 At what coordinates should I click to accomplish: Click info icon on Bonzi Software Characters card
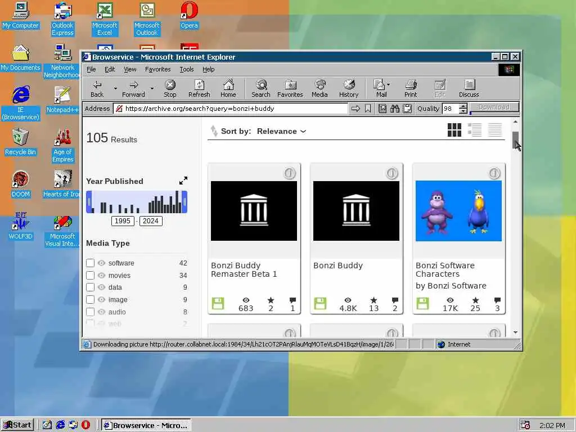point(494,173)
